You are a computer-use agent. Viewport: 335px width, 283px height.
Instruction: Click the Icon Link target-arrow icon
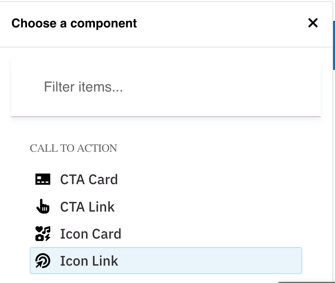43,261
